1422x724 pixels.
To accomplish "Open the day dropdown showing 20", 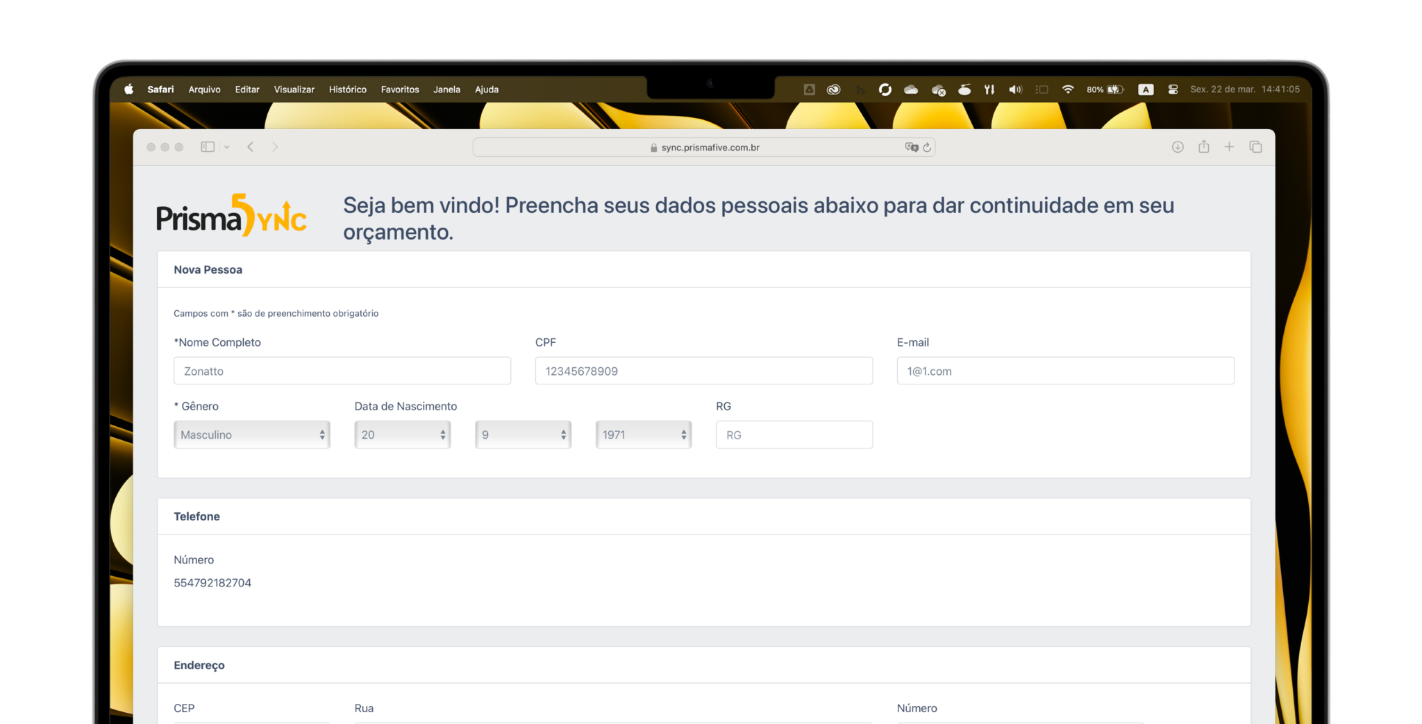I will tap(402, 434).
